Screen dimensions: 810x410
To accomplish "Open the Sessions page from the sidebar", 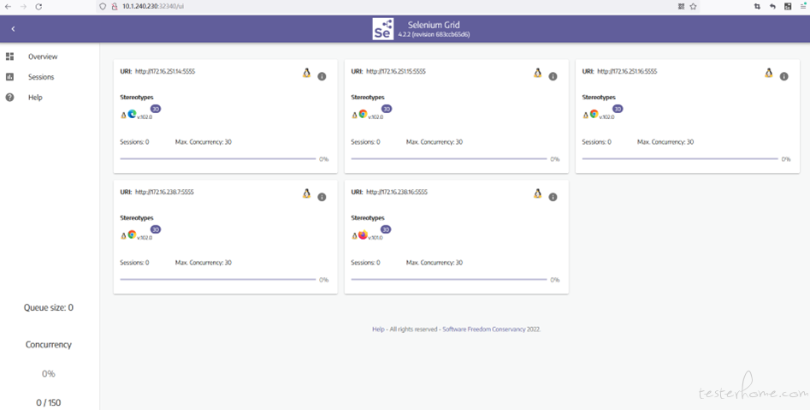I will point(41,77).
